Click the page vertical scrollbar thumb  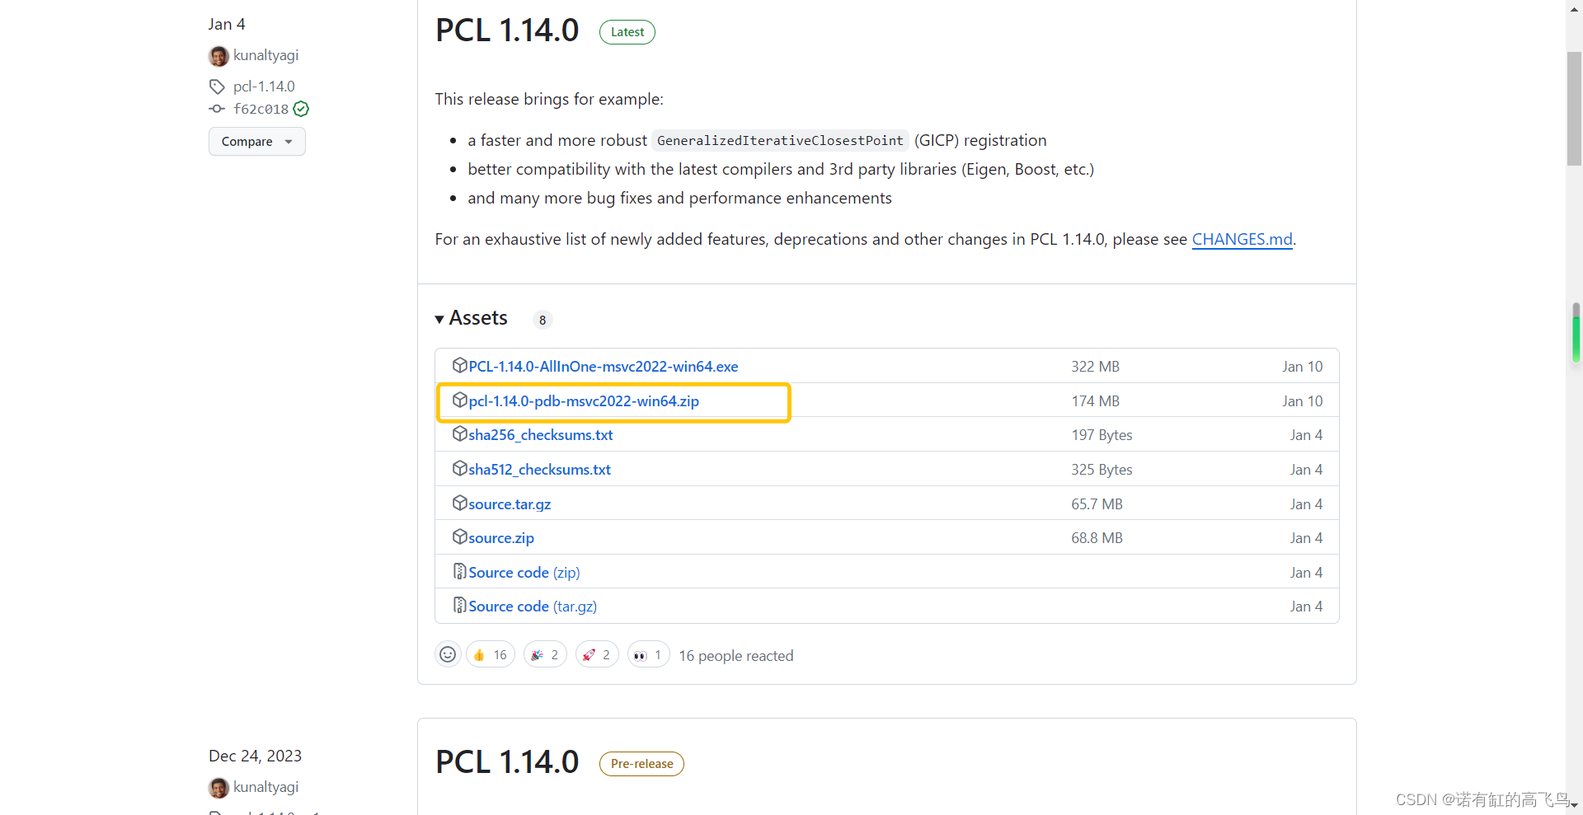pyautogui.click(x=1575, y=109)
